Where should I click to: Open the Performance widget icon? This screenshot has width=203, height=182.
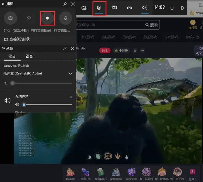pos(114,8)
